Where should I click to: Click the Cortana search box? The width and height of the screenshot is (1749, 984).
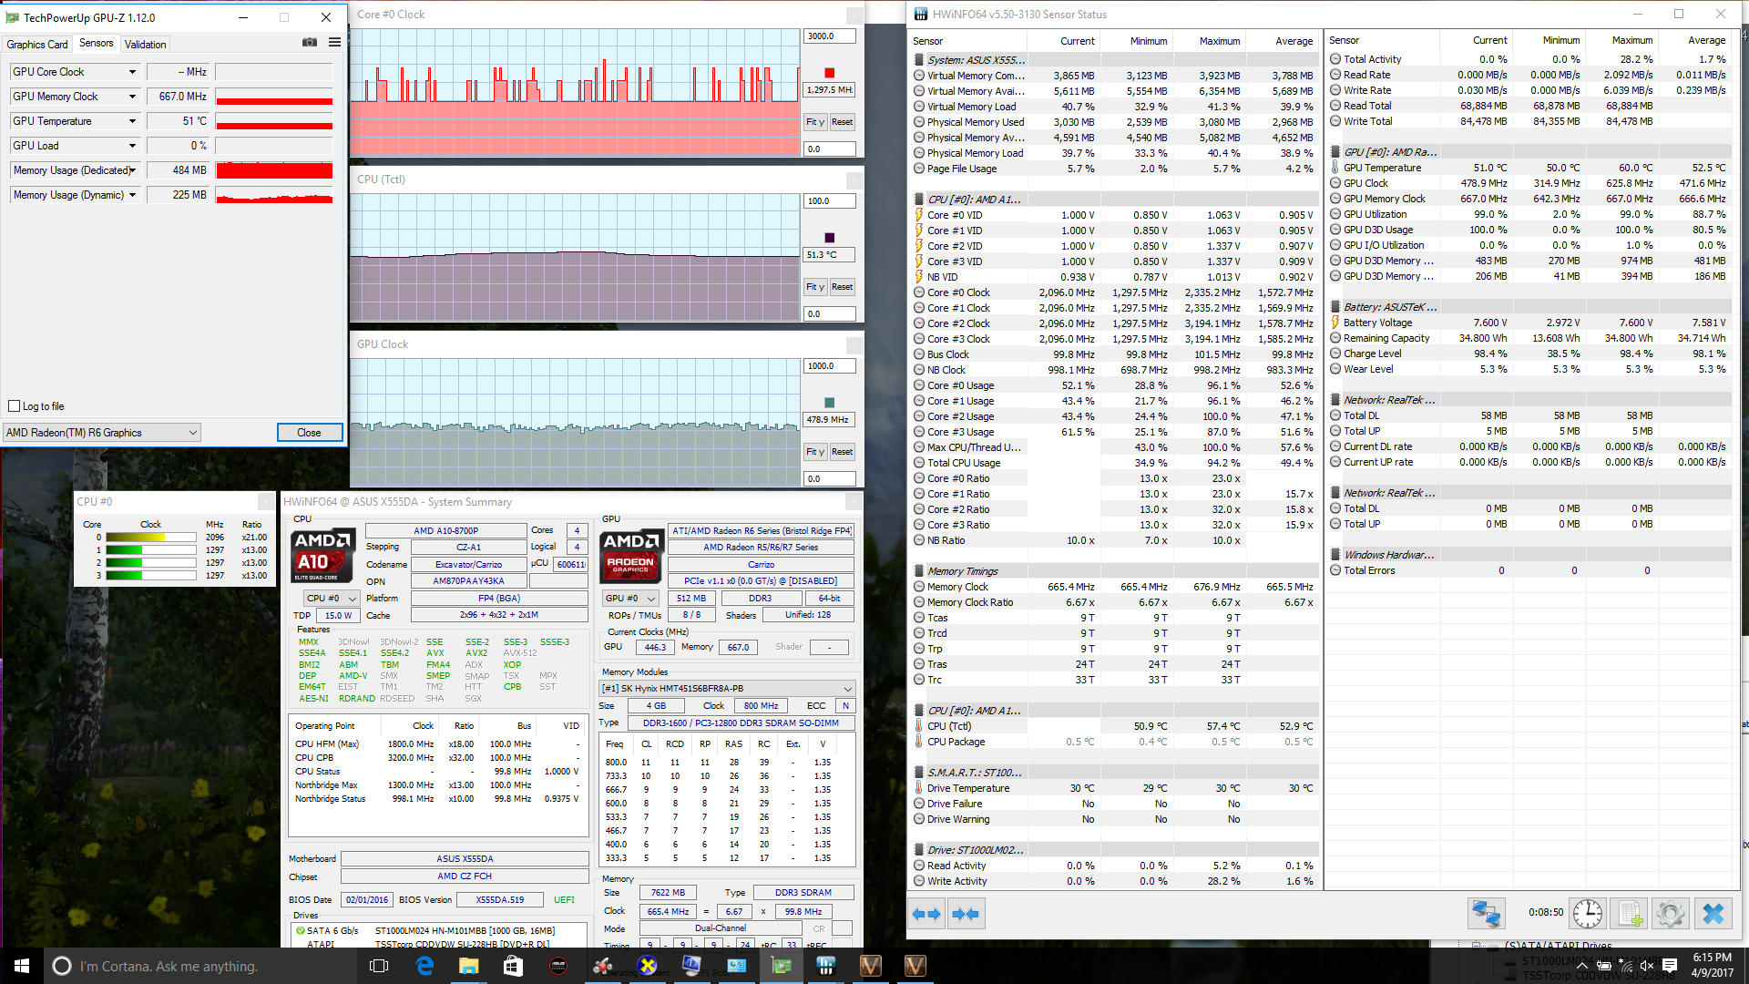click(x=199, y=966)
